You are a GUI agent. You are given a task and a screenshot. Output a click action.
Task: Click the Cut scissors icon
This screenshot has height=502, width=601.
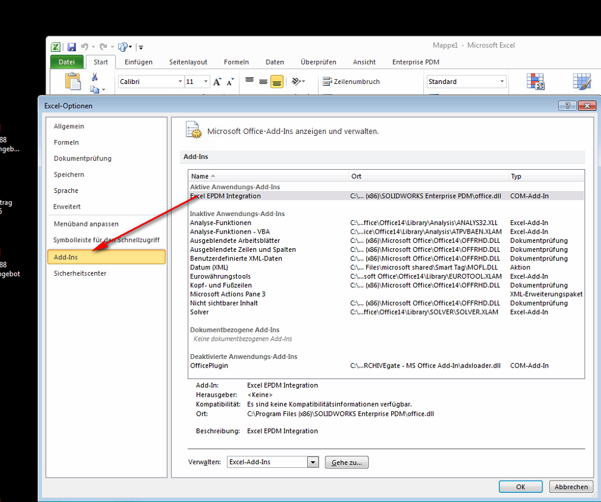pyautogui.click(x=94, y=77)
